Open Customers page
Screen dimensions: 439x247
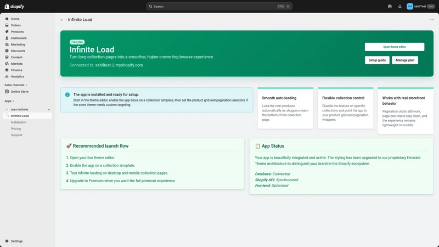19,38
